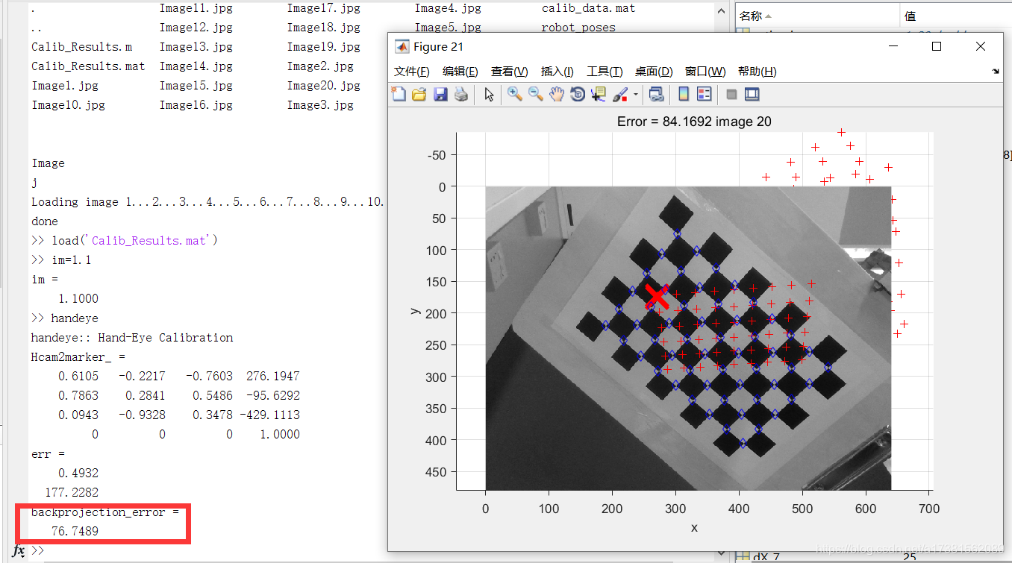
Task: Click the command window scrollbar up arrow
Action: [720, 11]
